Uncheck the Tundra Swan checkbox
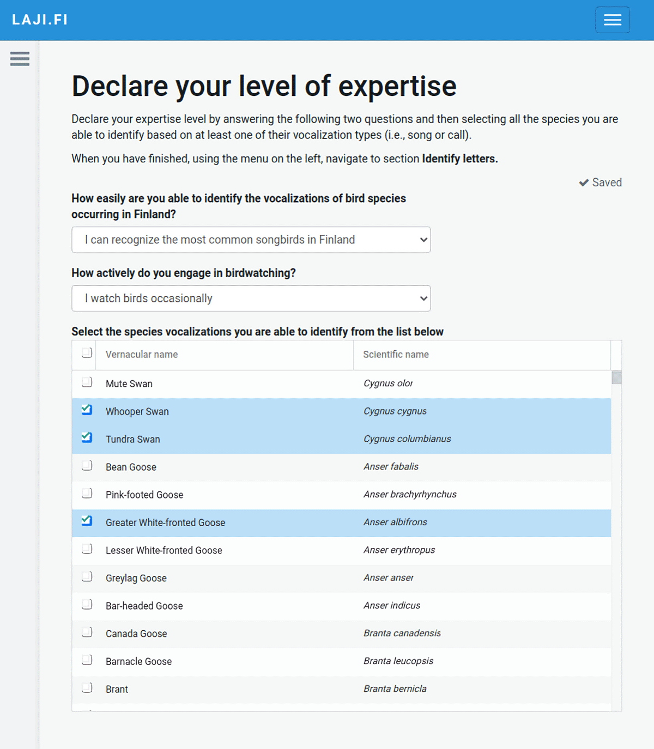 click(x=87, y=437)
